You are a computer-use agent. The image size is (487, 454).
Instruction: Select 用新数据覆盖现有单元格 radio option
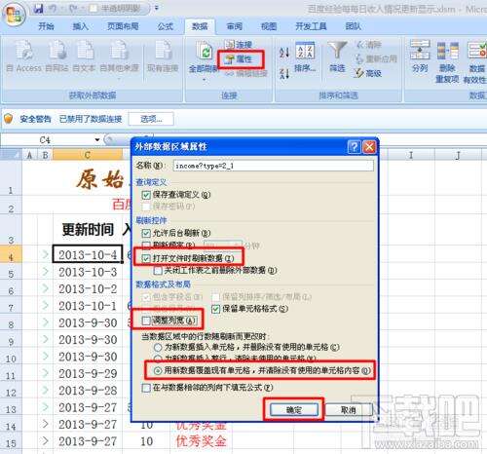(158, 371)
